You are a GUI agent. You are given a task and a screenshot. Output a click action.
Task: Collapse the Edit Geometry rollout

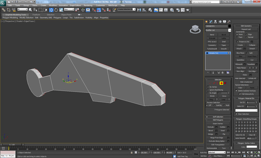click(x=246, y=26)
